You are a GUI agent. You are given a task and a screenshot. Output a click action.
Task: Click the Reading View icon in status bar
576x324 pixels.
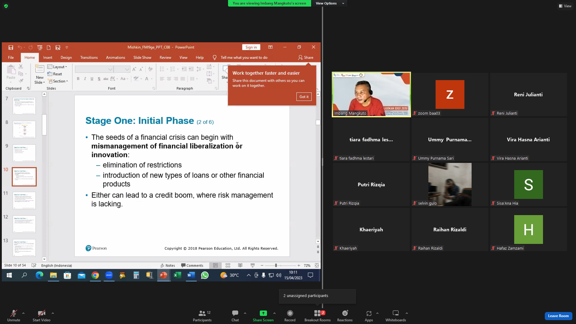tap(240, 265)
